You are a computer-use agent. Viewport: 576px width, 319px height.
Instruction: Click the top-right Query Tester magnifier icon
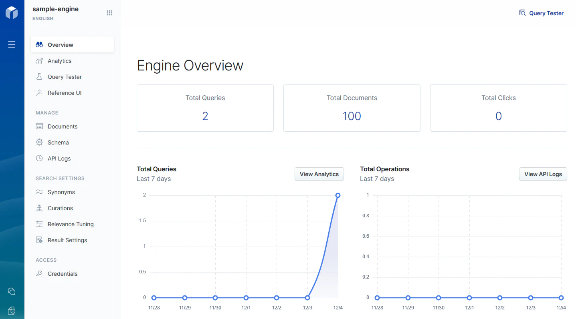tap(522, 13)
